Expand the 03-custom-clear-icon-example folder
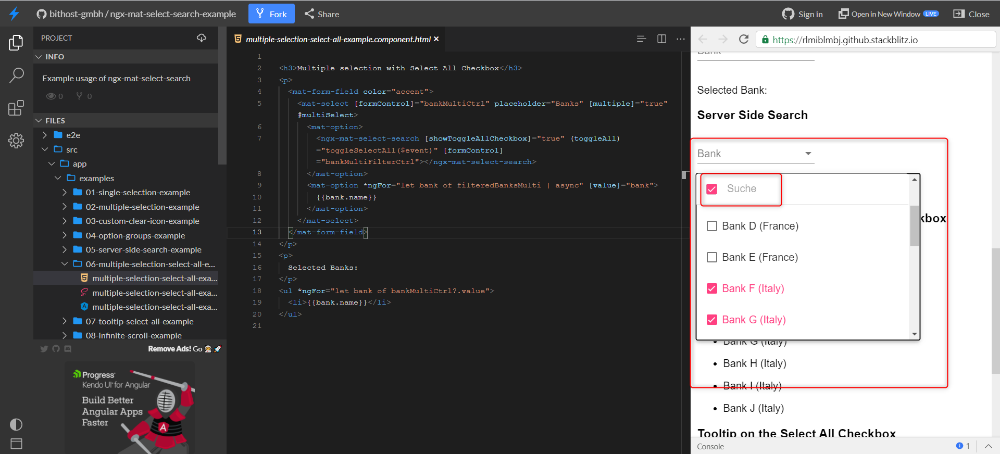The height and width of the screenshot is (454, 1000). [65, 221]
